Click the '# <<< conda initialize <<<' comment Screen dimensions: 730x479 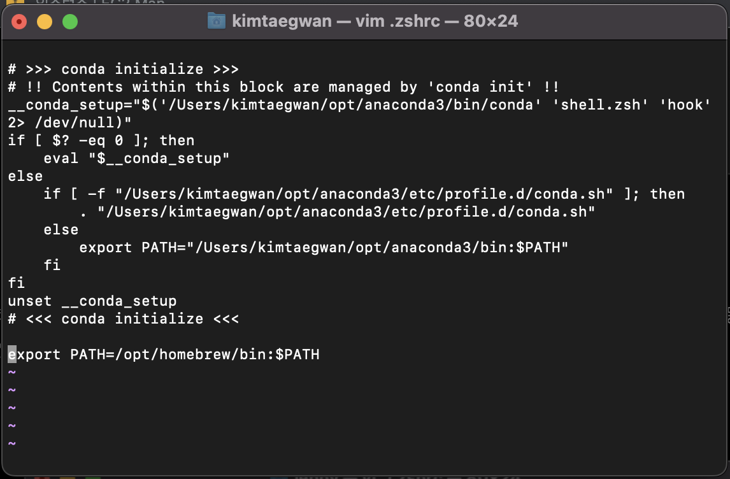tap(124, 319)
